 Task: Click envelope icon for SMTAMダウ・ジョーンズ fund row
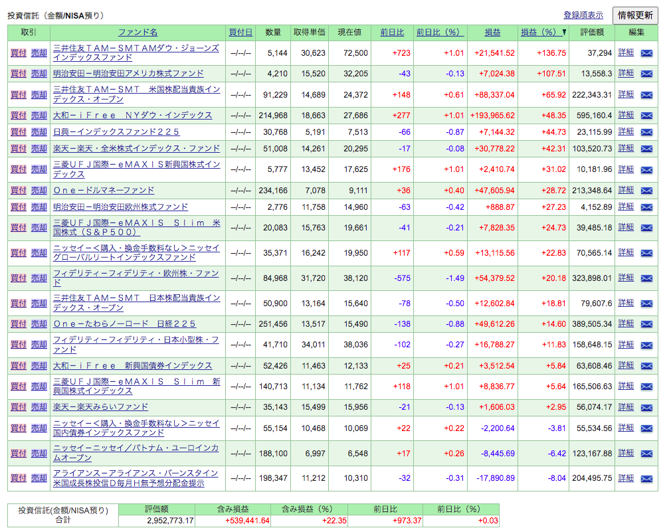click(646, 53)
